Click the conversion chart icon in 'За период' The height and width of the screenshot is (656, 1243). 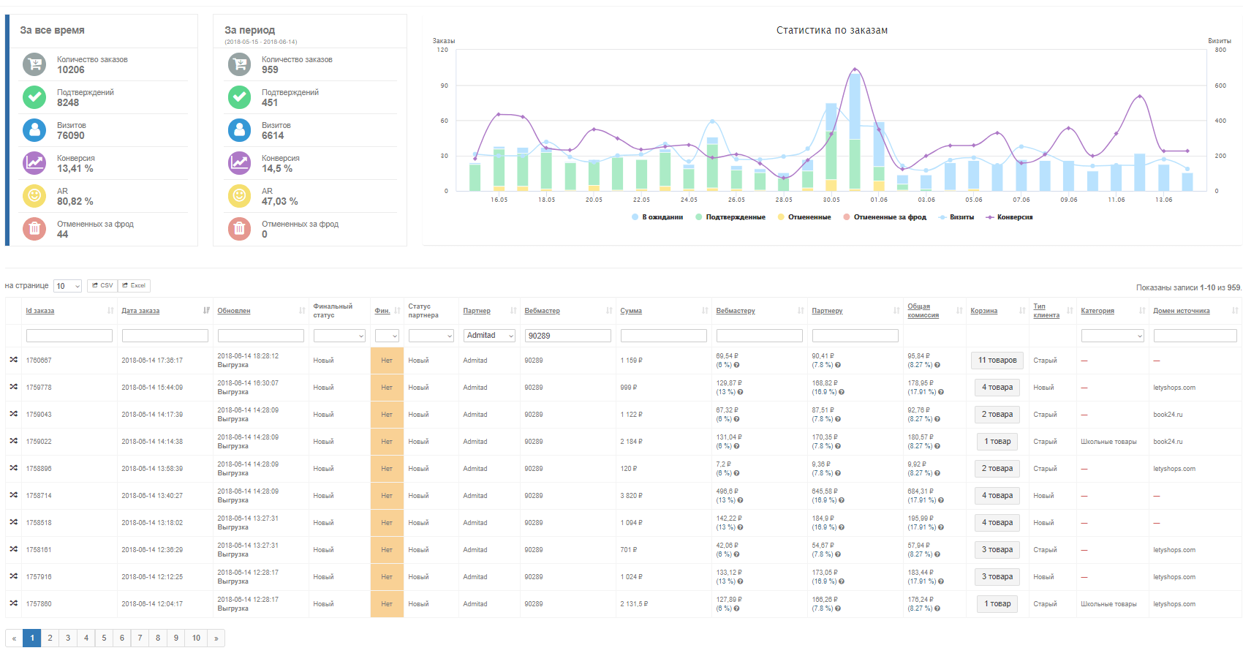click(239, 163)
